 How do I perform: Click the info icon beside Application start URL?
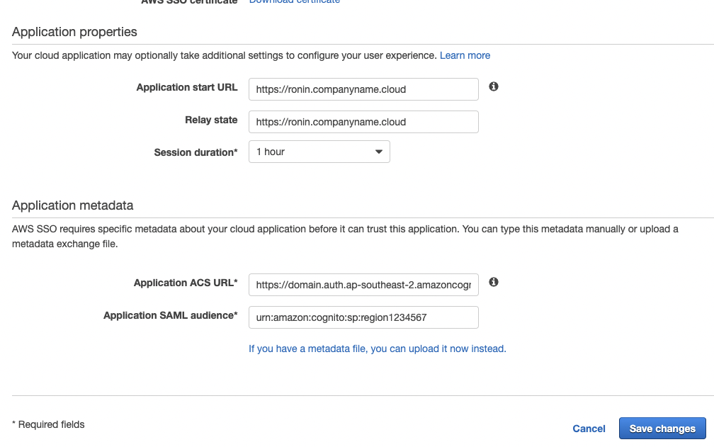(x=494, y=86)
